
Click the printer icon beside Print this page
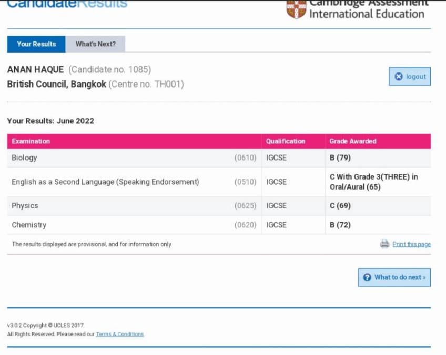click(384, 244)
